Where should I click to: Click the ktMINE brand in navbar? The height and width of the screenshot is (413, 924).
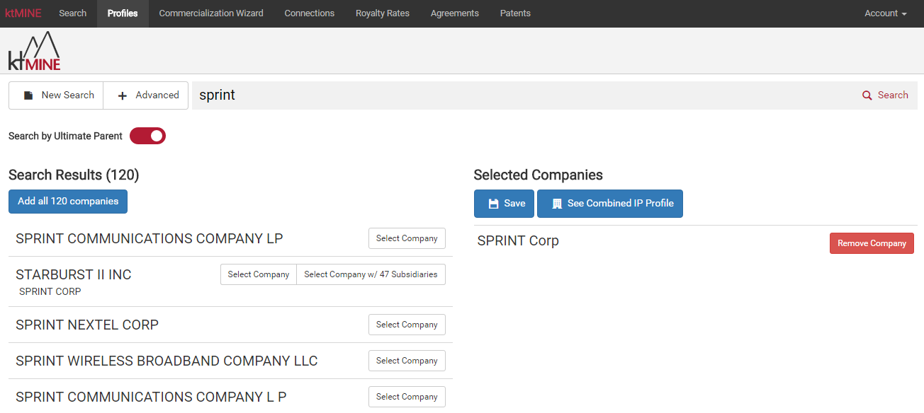pyautogui.click(x=24, y=13)
